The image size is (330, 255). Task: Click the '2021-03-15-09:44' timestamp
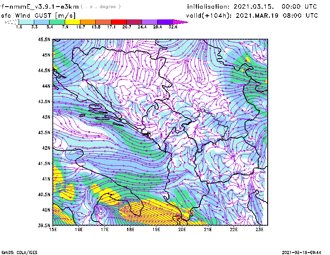click(302, 253)
